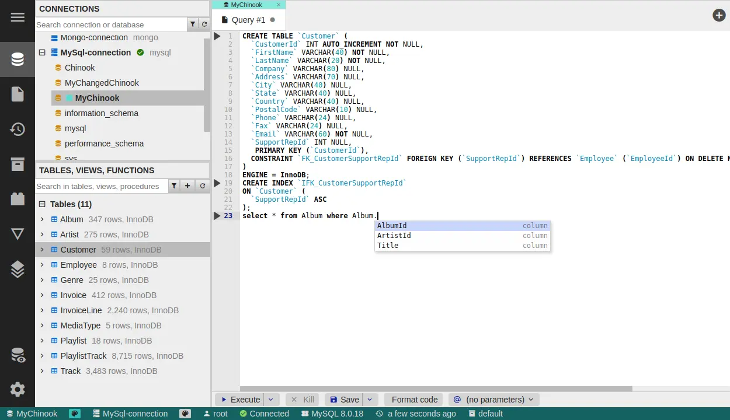This screenshot has height=420, width=730.
Task: Open the query history sidebar icon
Action: click(18, 129)
